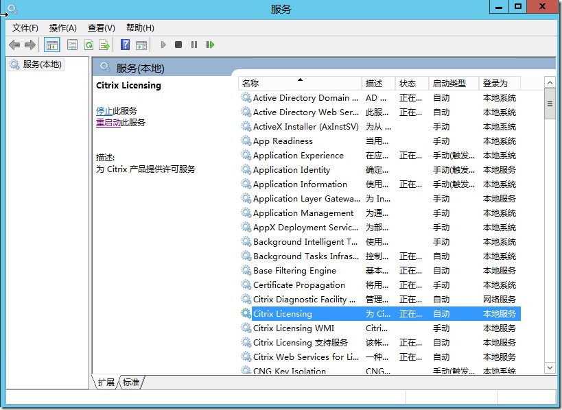The width and height of the screenshot is (562, 410).
Task: Open the 文件(F) menu
Action: coord(25,28)
